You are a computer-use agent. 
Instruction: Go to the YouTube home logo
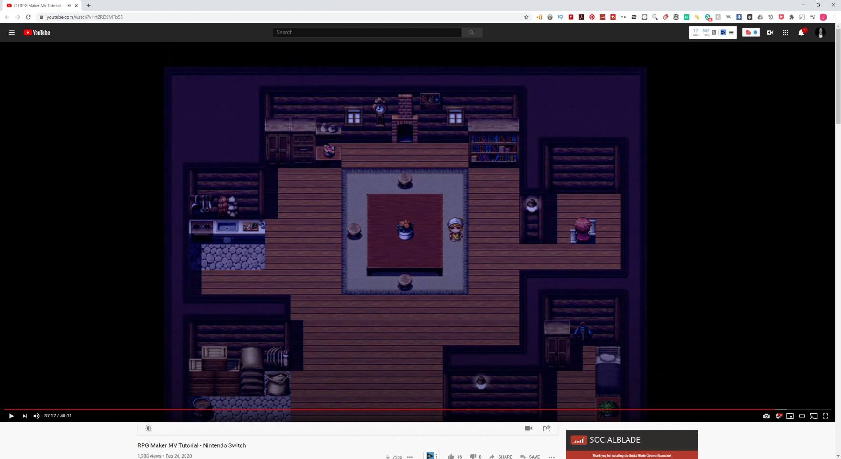click(x=37, y=32)
